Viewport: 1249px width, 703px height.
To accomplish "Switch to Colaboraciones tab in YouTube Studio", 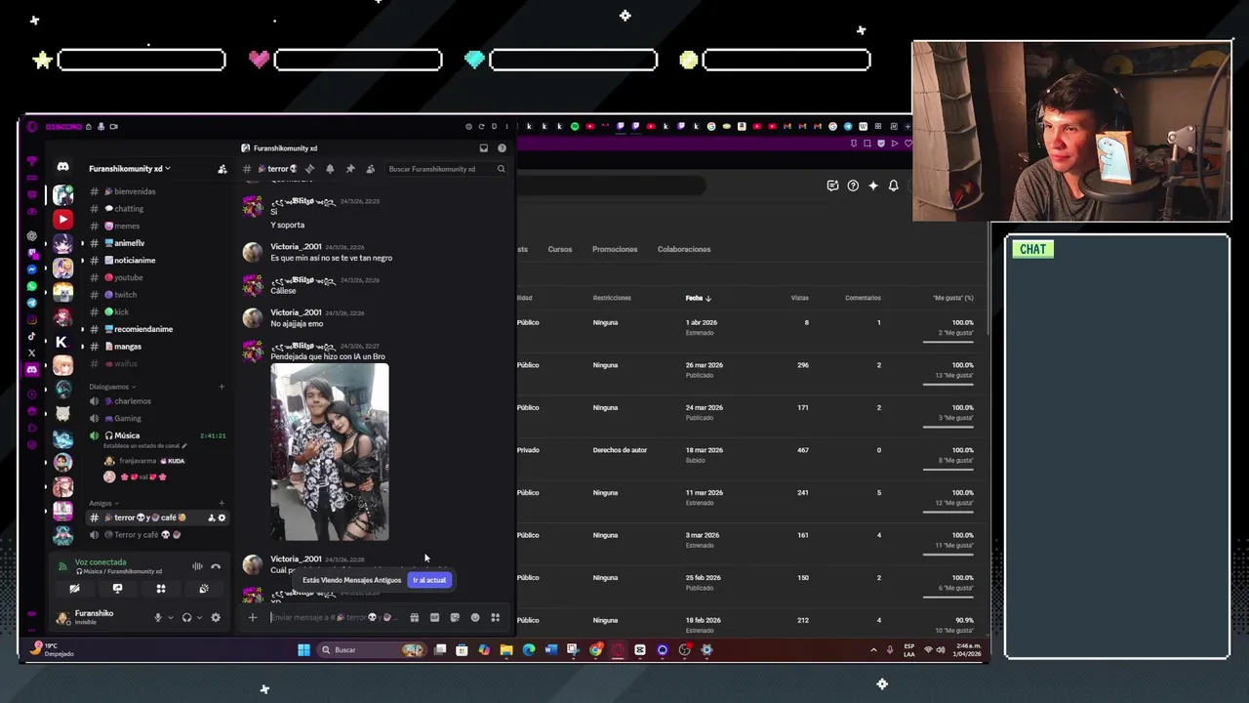I will tap(684, 249).
